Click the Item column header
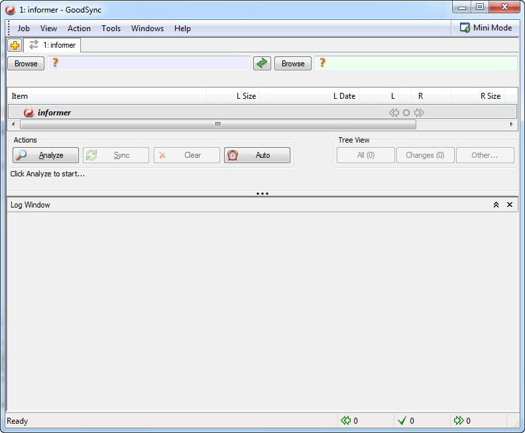This screenshot has height=433, width=525. [x=107, y=96]
